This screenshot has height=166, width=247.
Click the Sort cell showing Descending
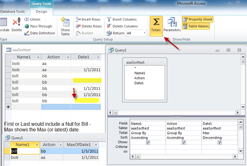point(220,138)
